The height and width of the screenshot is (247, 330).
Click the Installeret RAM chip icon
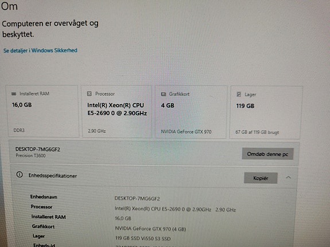point(14,94)
